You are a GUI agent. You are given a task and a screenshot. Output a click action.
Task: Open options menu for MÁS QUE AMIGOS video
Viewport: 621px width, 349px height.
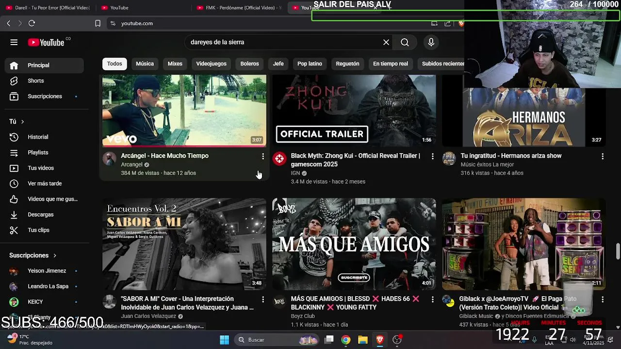click(433, 299)
